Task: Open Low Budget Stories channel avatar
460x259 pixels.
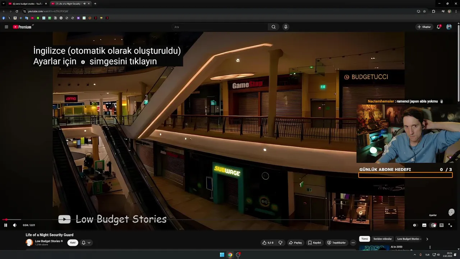Action: point(29,242)
